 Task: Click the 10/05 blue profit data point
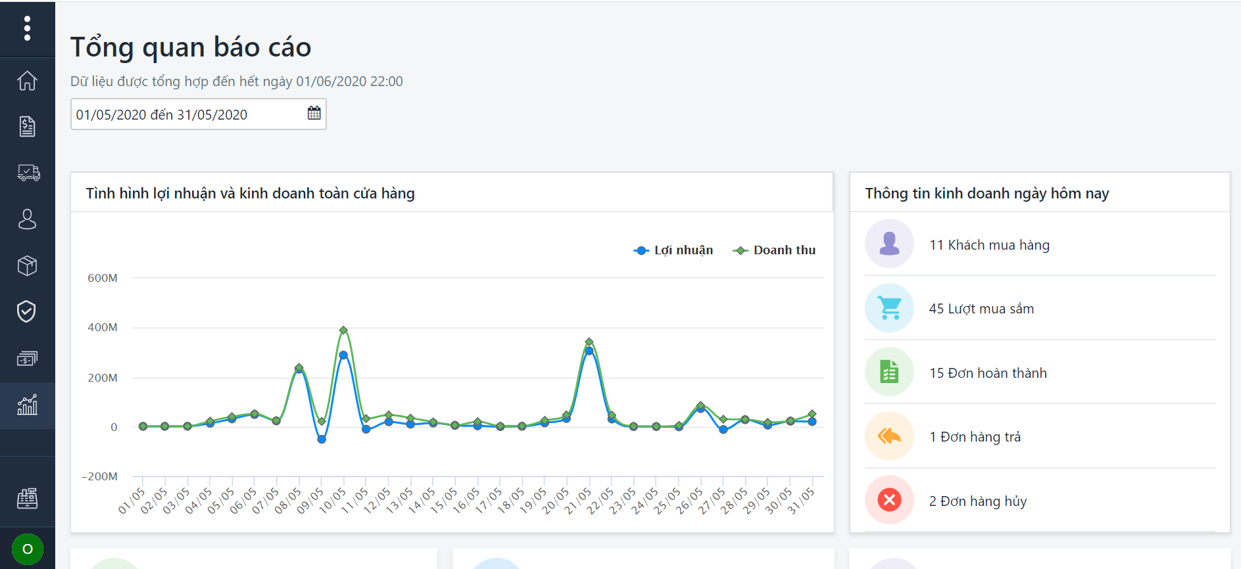pos(343,355)
